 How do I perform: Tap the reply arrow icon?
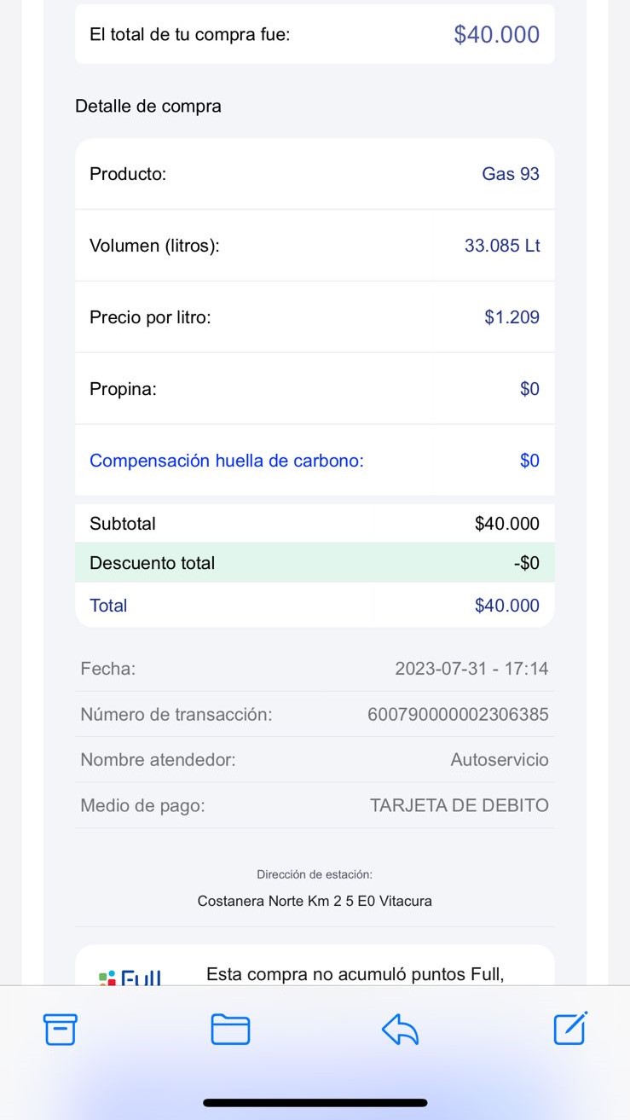400,1030
